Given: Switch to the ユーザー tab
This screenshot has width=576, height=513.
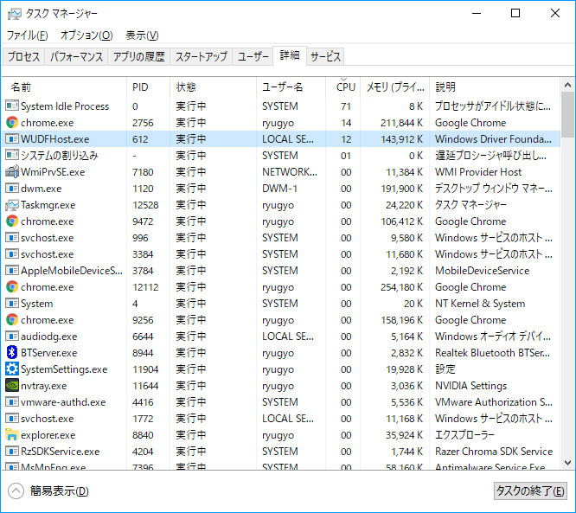Looking at the screenshot, I should pos(253,56).
